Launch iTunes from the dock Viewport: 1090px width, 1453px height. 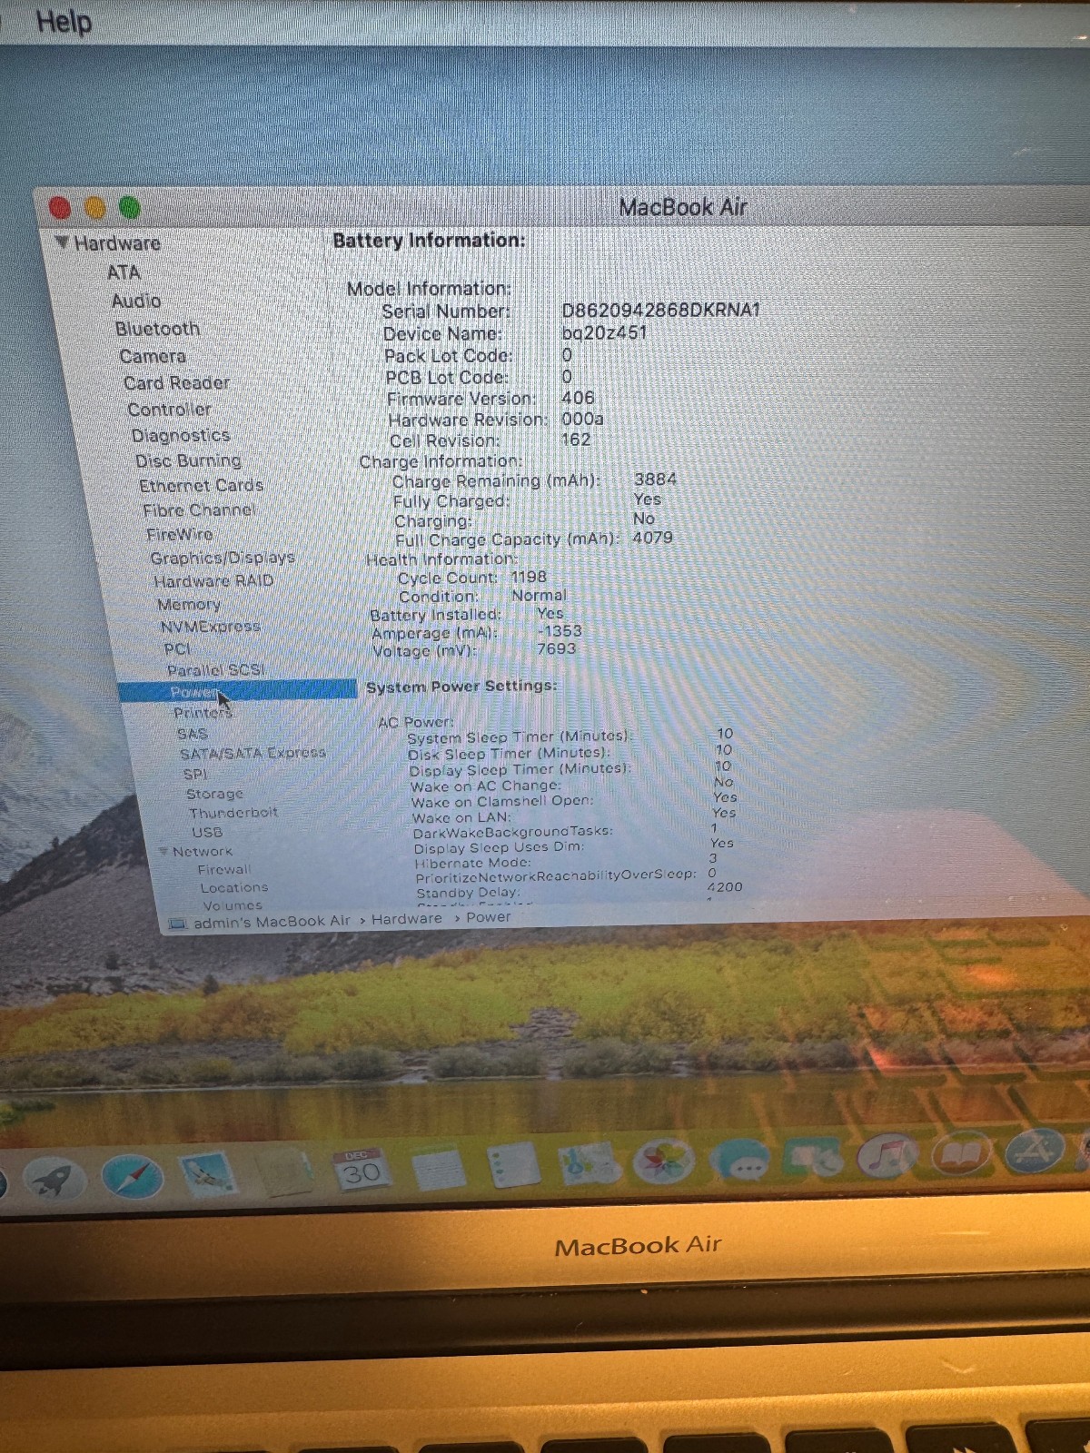point(887,1158)
